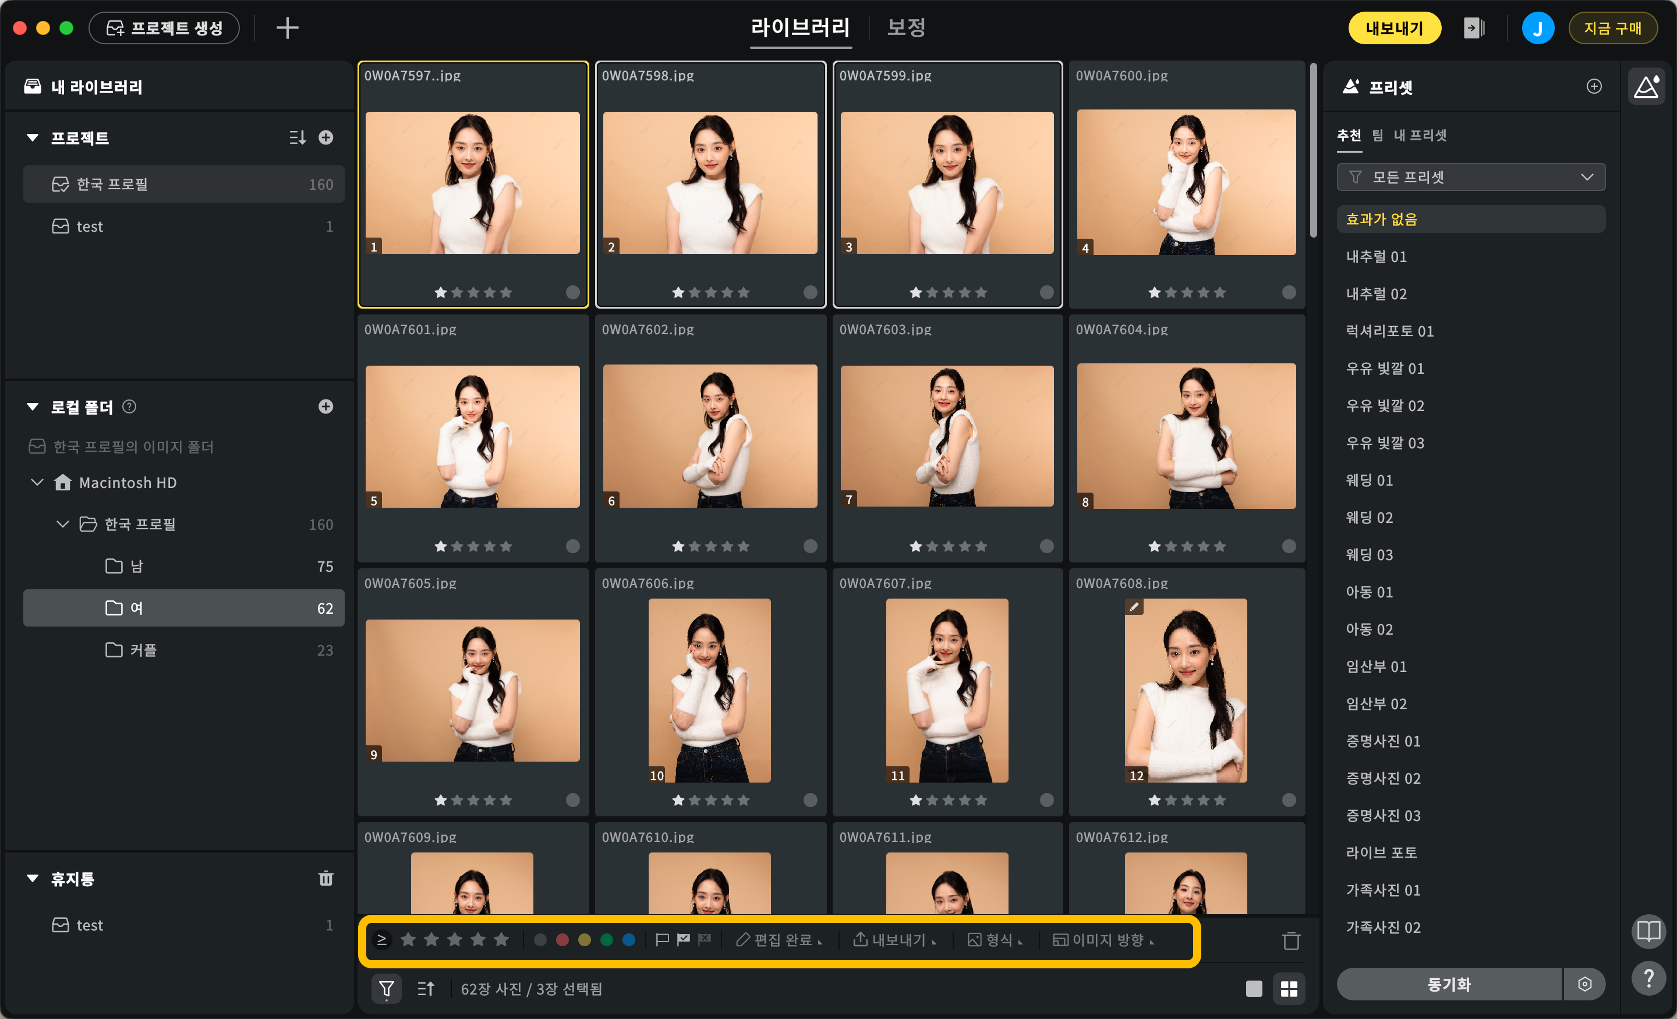Click the edit pencil badge on 0W0A7608.jpg
Image resolution: width=1677 pixels, height=1019 pixels.
1134,607
